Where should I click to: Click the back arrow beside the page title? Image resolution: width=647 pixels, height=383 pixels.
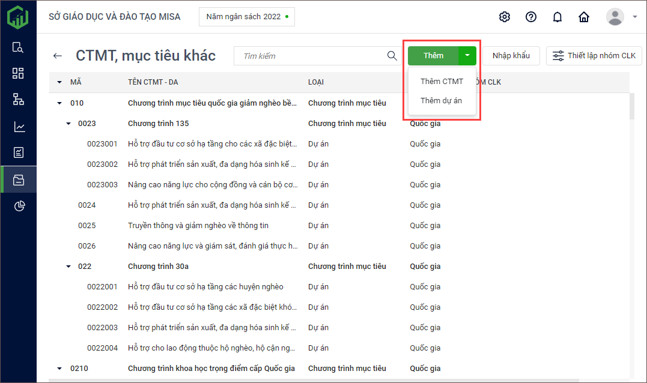[58, 56]
